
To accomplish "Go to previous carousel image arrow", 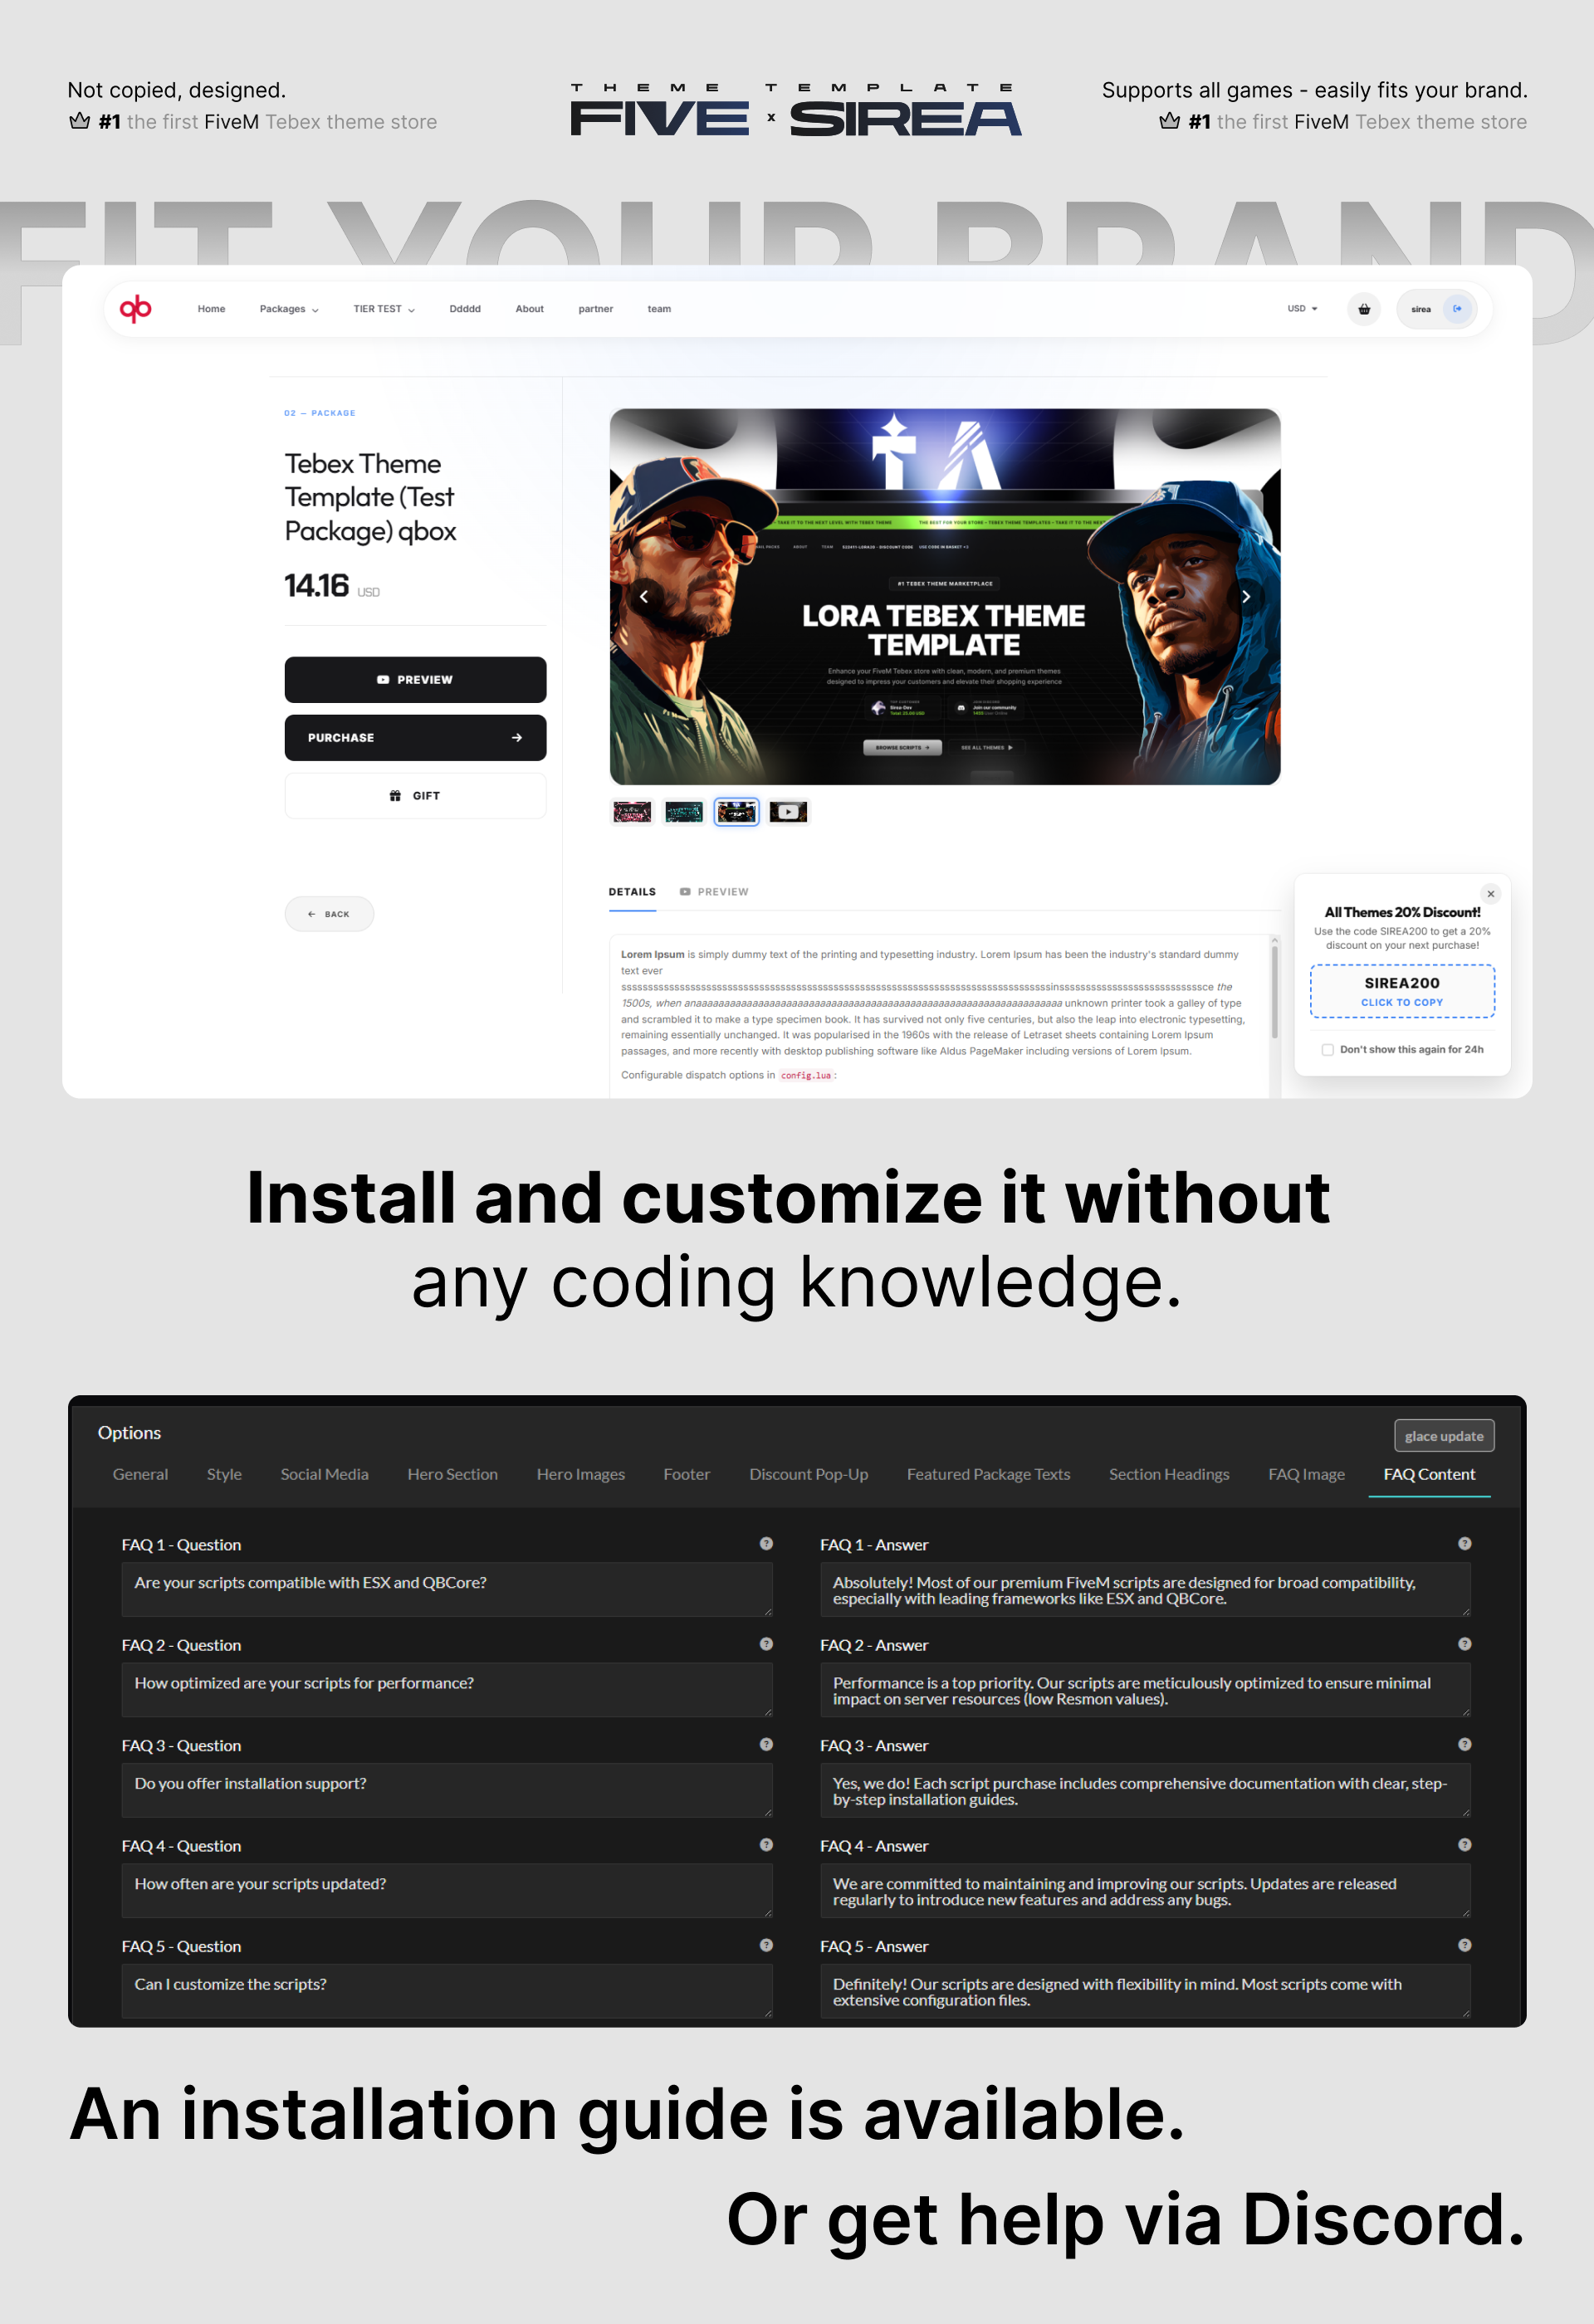I will [x=644, y=596].
